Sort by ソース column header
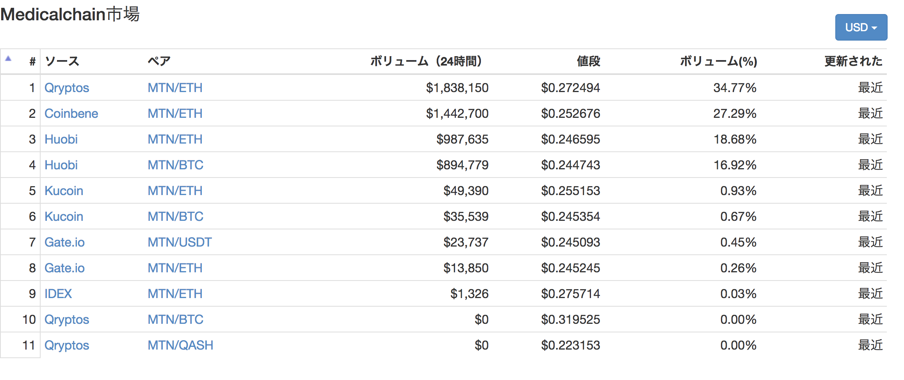Screen dimensions: 904x380 pyautogui.click(x=62, y=61)
